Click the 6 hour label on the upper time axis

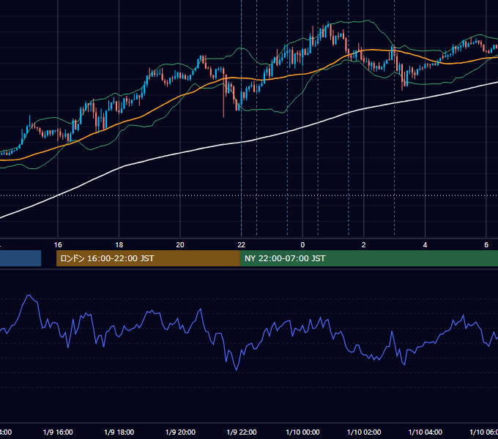(x=486, y=245)
